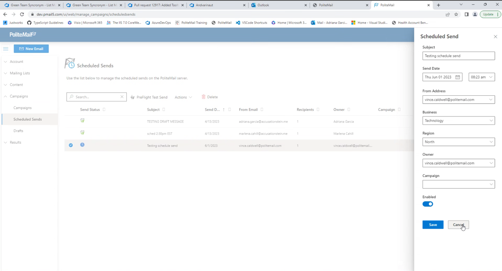Click the Recipients column filter box
The height and width of the screenshot is (271, 502).
coord(318,109)
